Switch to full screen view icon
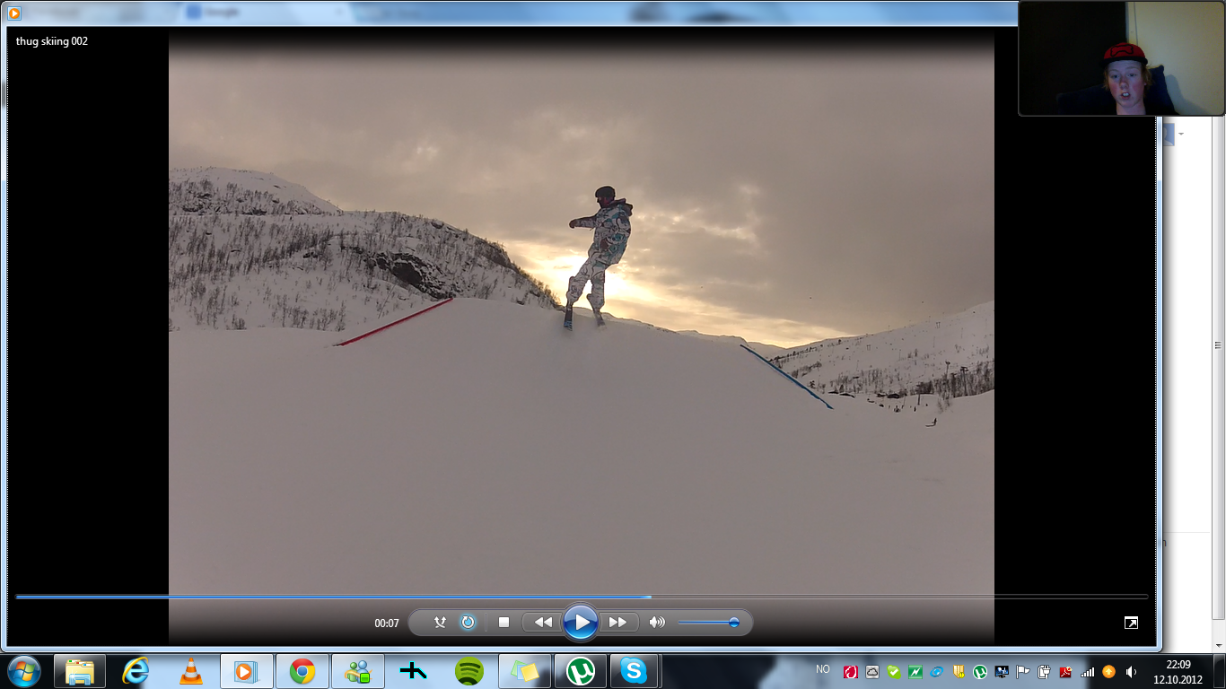Viewport: 1226px width, 689px height. (x=1131, y=623)
